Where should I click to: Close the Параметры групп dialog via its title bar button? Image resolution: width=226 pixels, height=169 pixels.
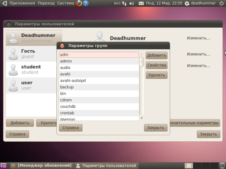[x=62, y=46]
